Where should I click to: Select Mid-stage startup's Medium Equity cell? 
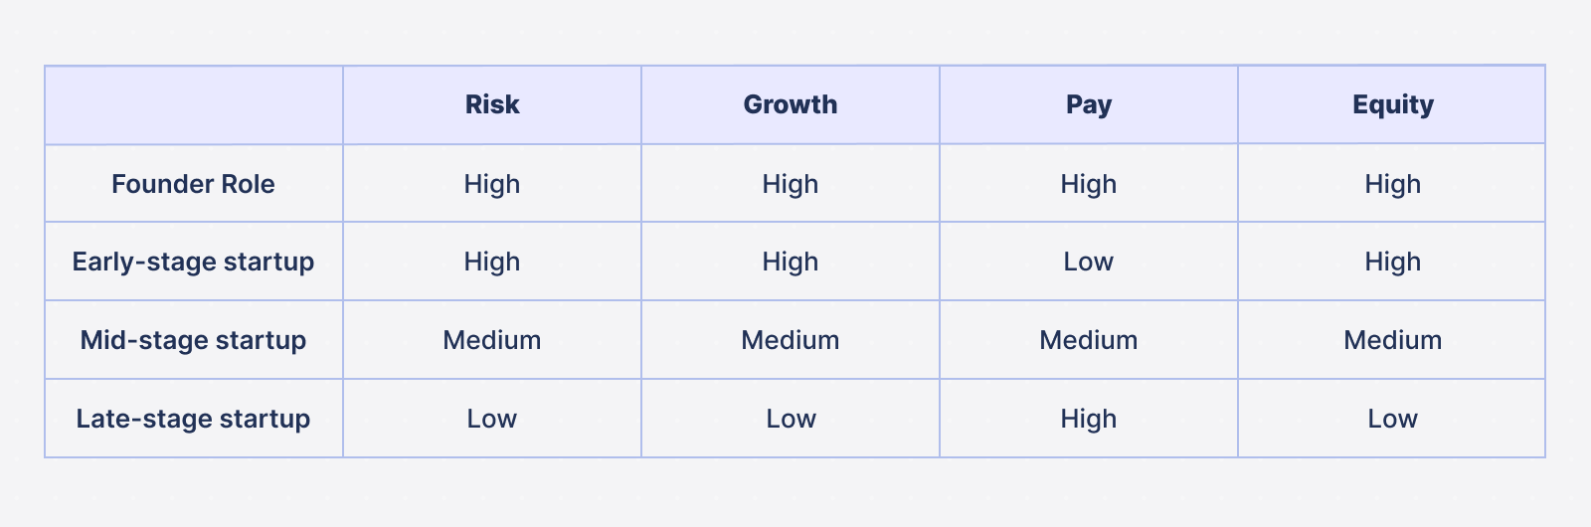(x=1392, y=340)
